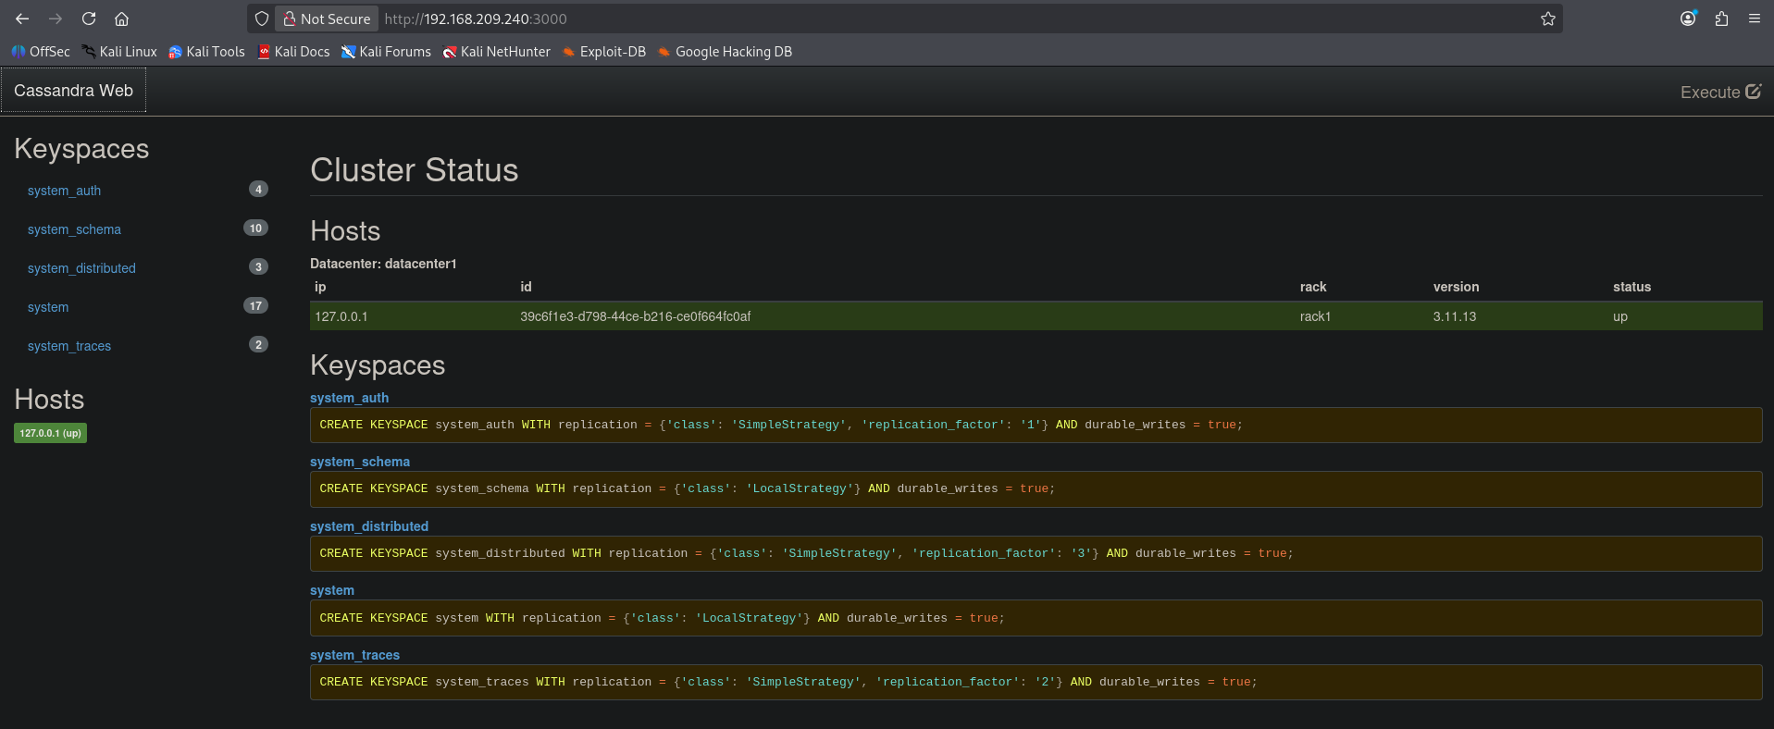Screen dimensions: 1774x729
Task: Click the browser back arrow
Action: (x=22, y=19)
